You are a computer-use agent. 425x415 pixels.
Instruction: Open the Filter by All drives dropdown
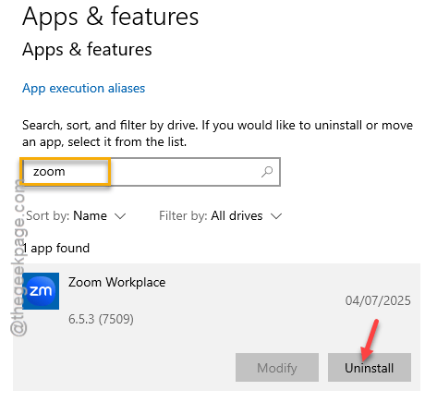(x=220, y=215)
